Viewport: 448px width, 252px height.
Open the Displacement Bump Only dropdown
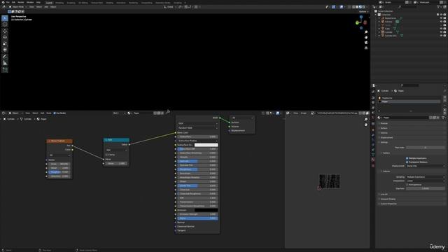click(x=426, y=166)
